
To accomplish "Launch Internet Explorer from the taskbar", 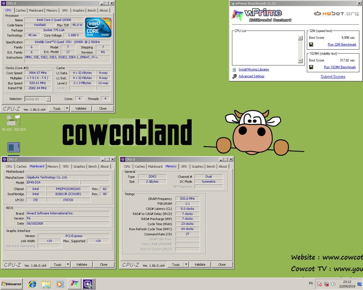I will click(x=32, y=284).
